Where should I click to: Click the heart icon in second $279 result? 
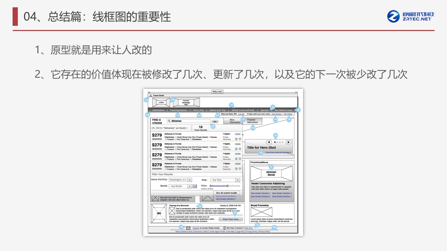tap(240, 149)
